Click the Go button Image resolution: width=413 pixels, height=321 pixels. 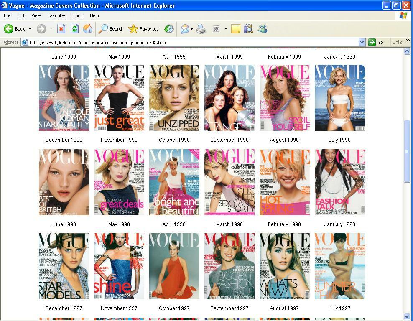point(376,42)
